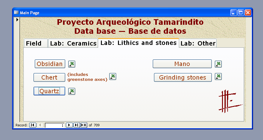The height and width of the screenshot is (140, 263).
Task: Jump to the last record
Action: [x=77, y=125]
